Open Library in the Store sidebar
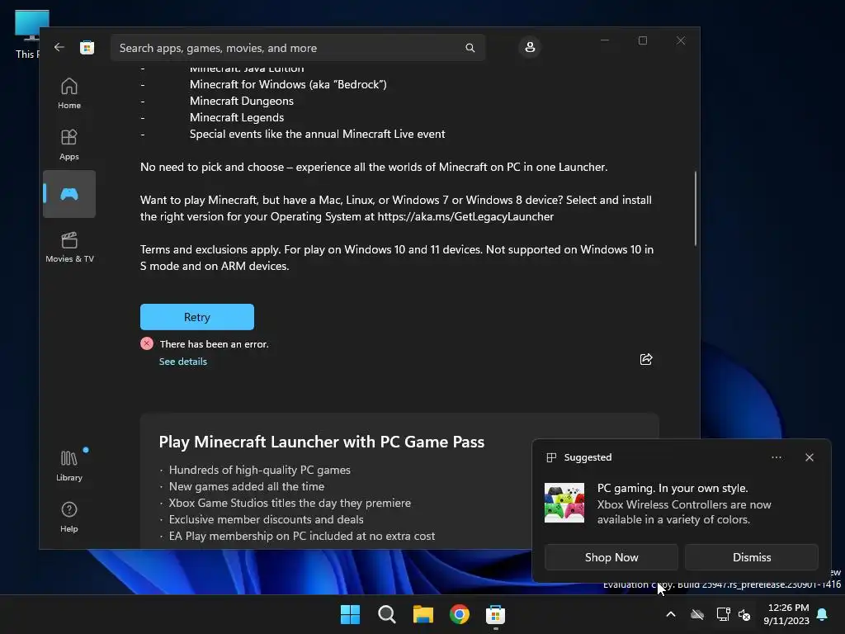 click(69, 466)
